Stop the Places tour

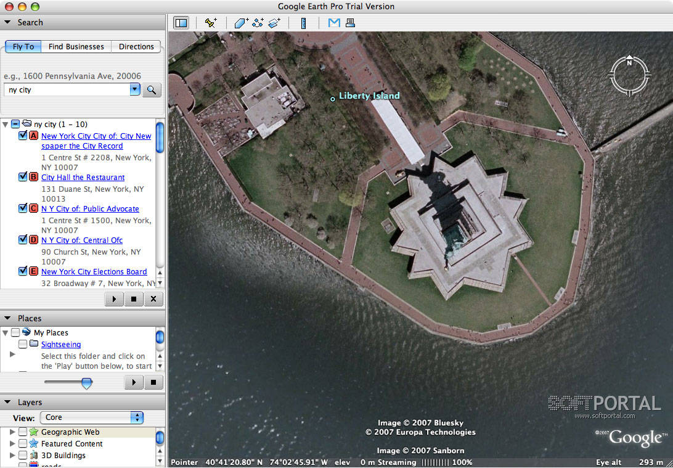tap(153, 382)
